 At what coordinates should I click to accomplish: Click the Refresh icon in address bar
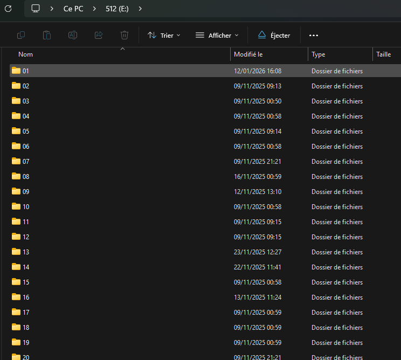pyautogui.click(x=8, y=9)
